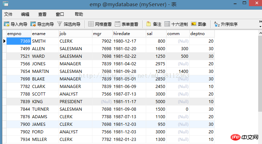Viewport: 262px width, 144px height.
Task: Minimize the emp table window
Action: pyautogui.click(x=235, y=3)
